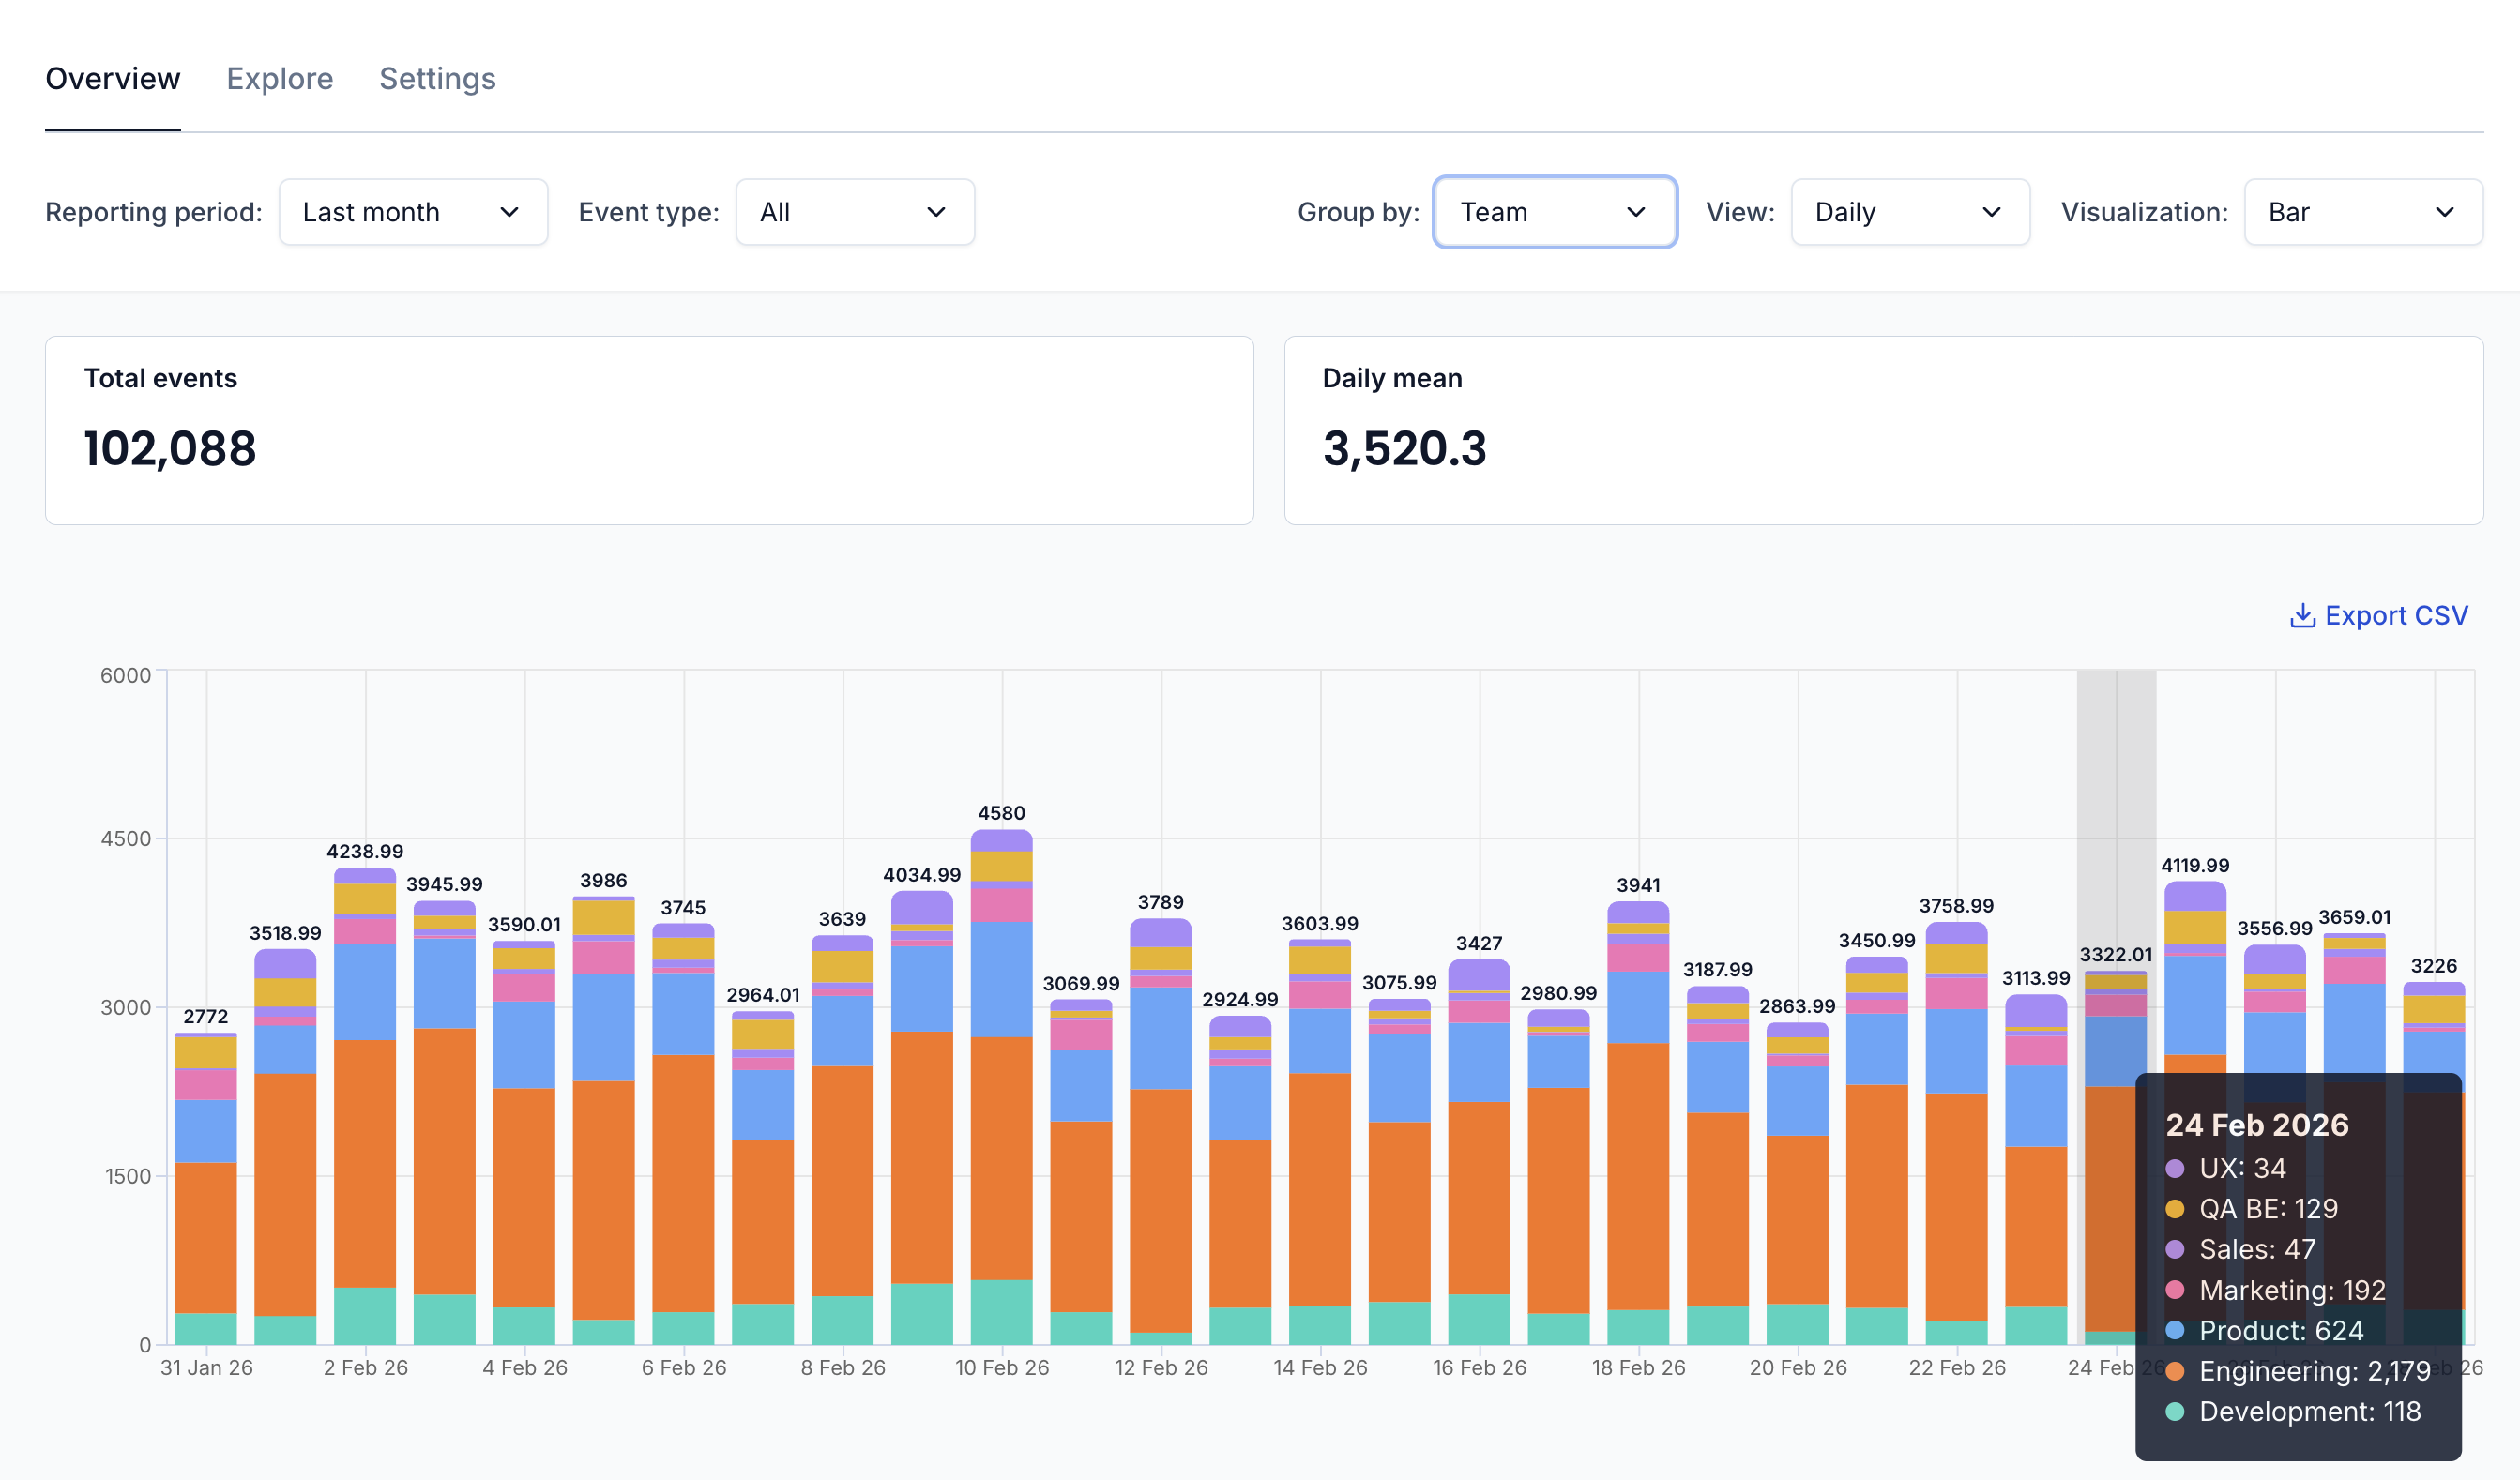
Task: Open the Group by Team dropdown
Action: click(1555, 212)
